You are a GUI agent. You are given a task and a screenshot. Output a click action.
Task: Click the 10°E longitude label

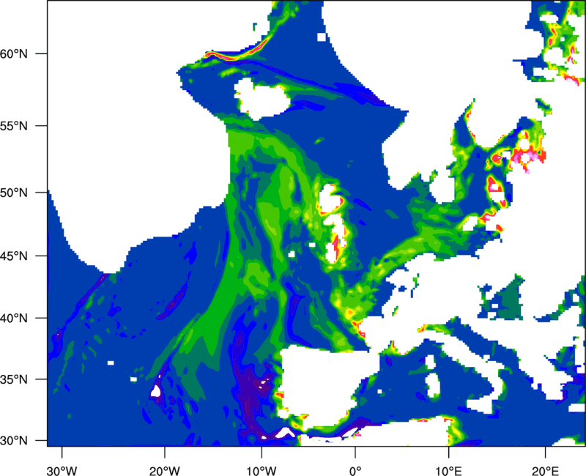pyautogui.click(x=448, y=471)
